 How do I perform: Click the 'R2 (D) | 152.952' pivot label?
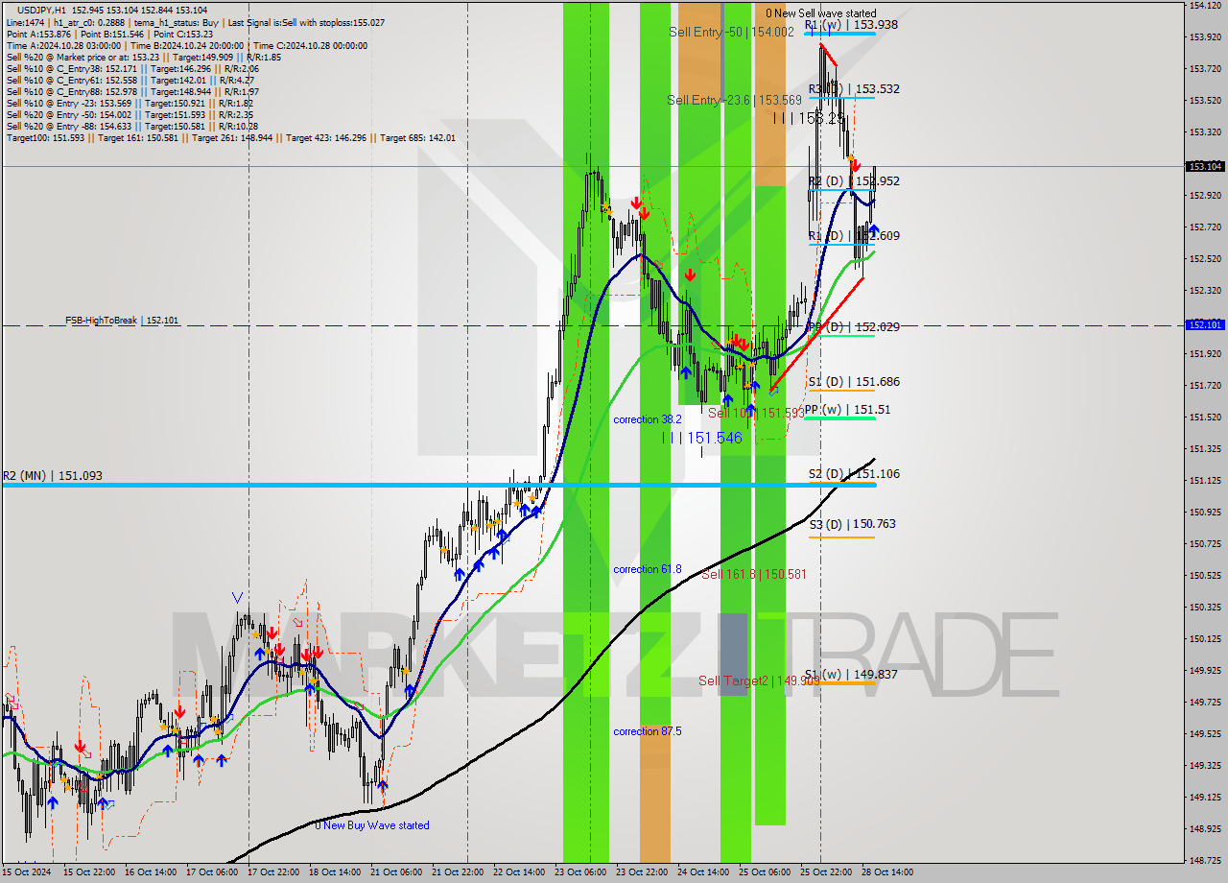click(x=854, y=181)
